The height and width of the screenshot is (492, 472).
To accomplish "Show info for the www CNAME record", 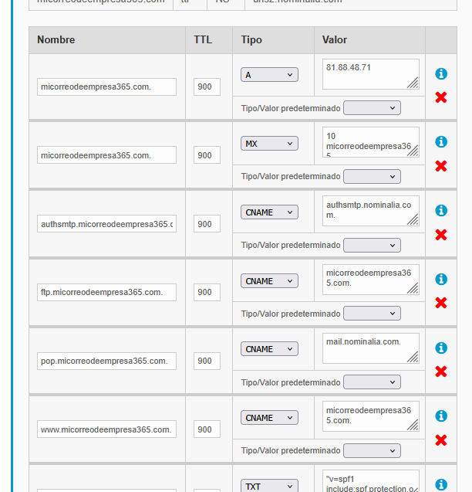I will click(x=441, y=416).
